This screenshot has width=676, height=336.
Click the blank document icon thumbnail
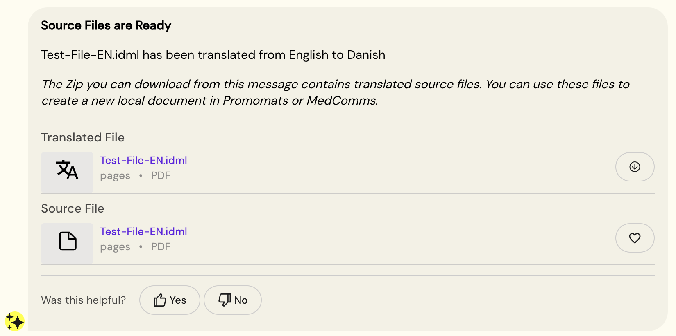point(67,242)
